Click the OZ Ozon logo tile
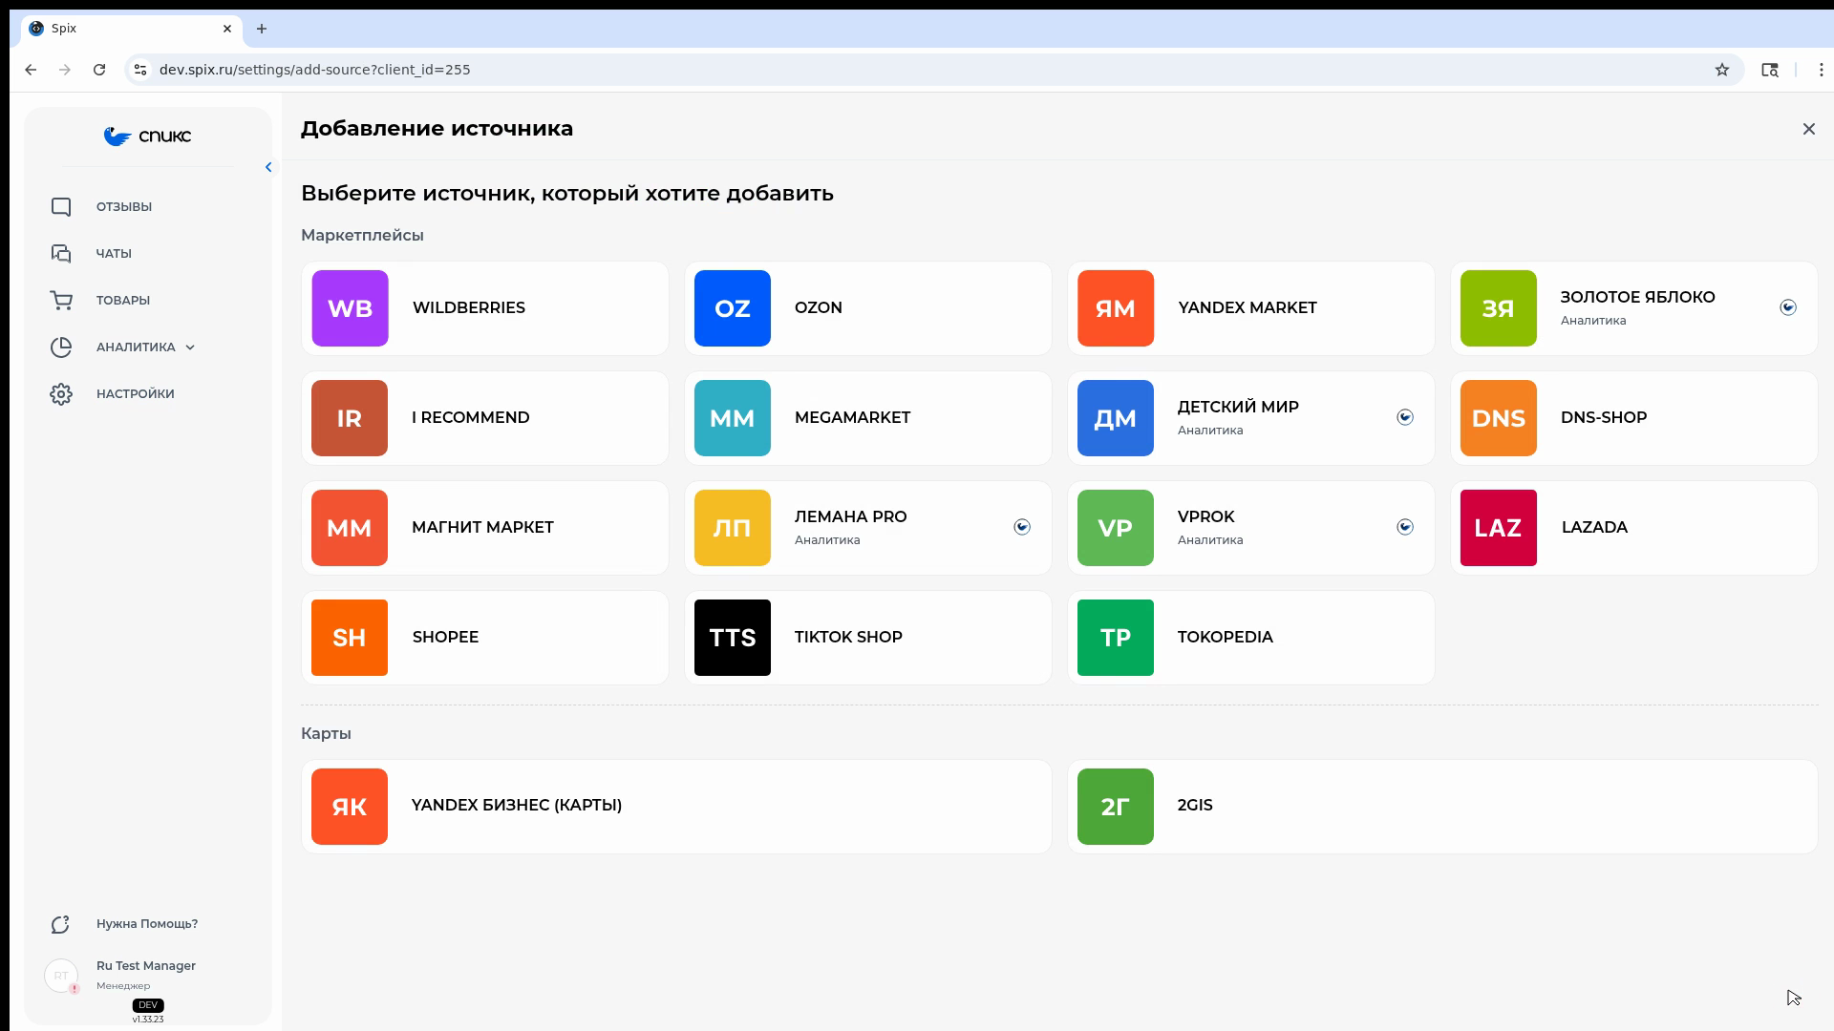The image size is (1834, 1031). 733,308
